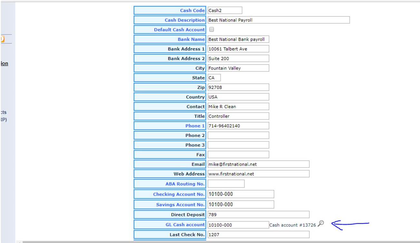
Task: Click the empty ABA Routing No. field
Action: click(226, 184)
